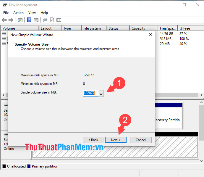Click the Online status disk label
204x177 pixels.
9,149
